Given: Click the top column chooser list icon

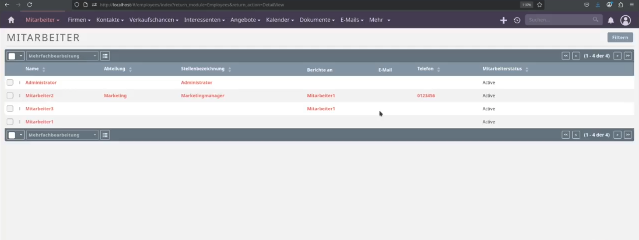Looking at the screenshot, I should [105, 56].
